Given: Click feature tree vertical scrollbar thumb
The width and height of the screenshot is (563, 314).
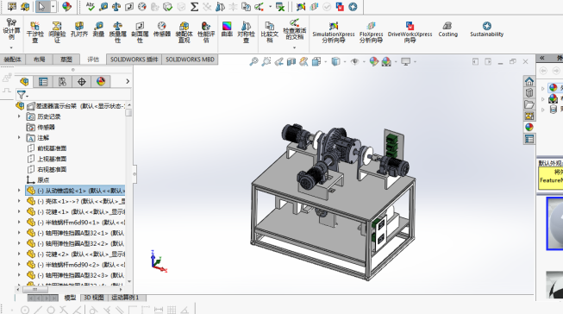Looking at the screenshot, I should pyautogui.click(x=128, y=112).
